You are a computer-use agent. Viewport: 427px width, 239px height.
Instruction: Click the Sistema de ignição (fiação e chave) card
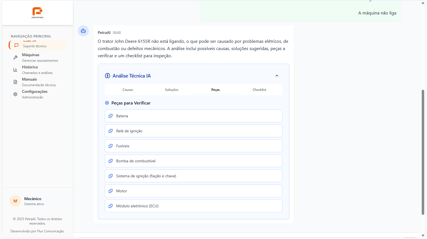[x=194, y=176]
